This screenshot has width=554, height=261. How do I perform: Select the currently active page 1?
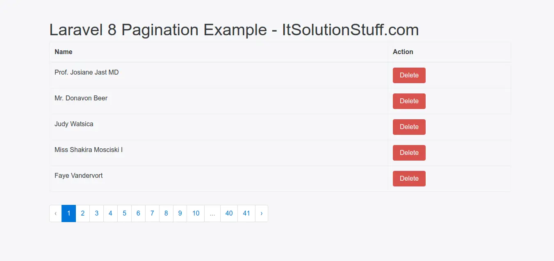(68, 213)
